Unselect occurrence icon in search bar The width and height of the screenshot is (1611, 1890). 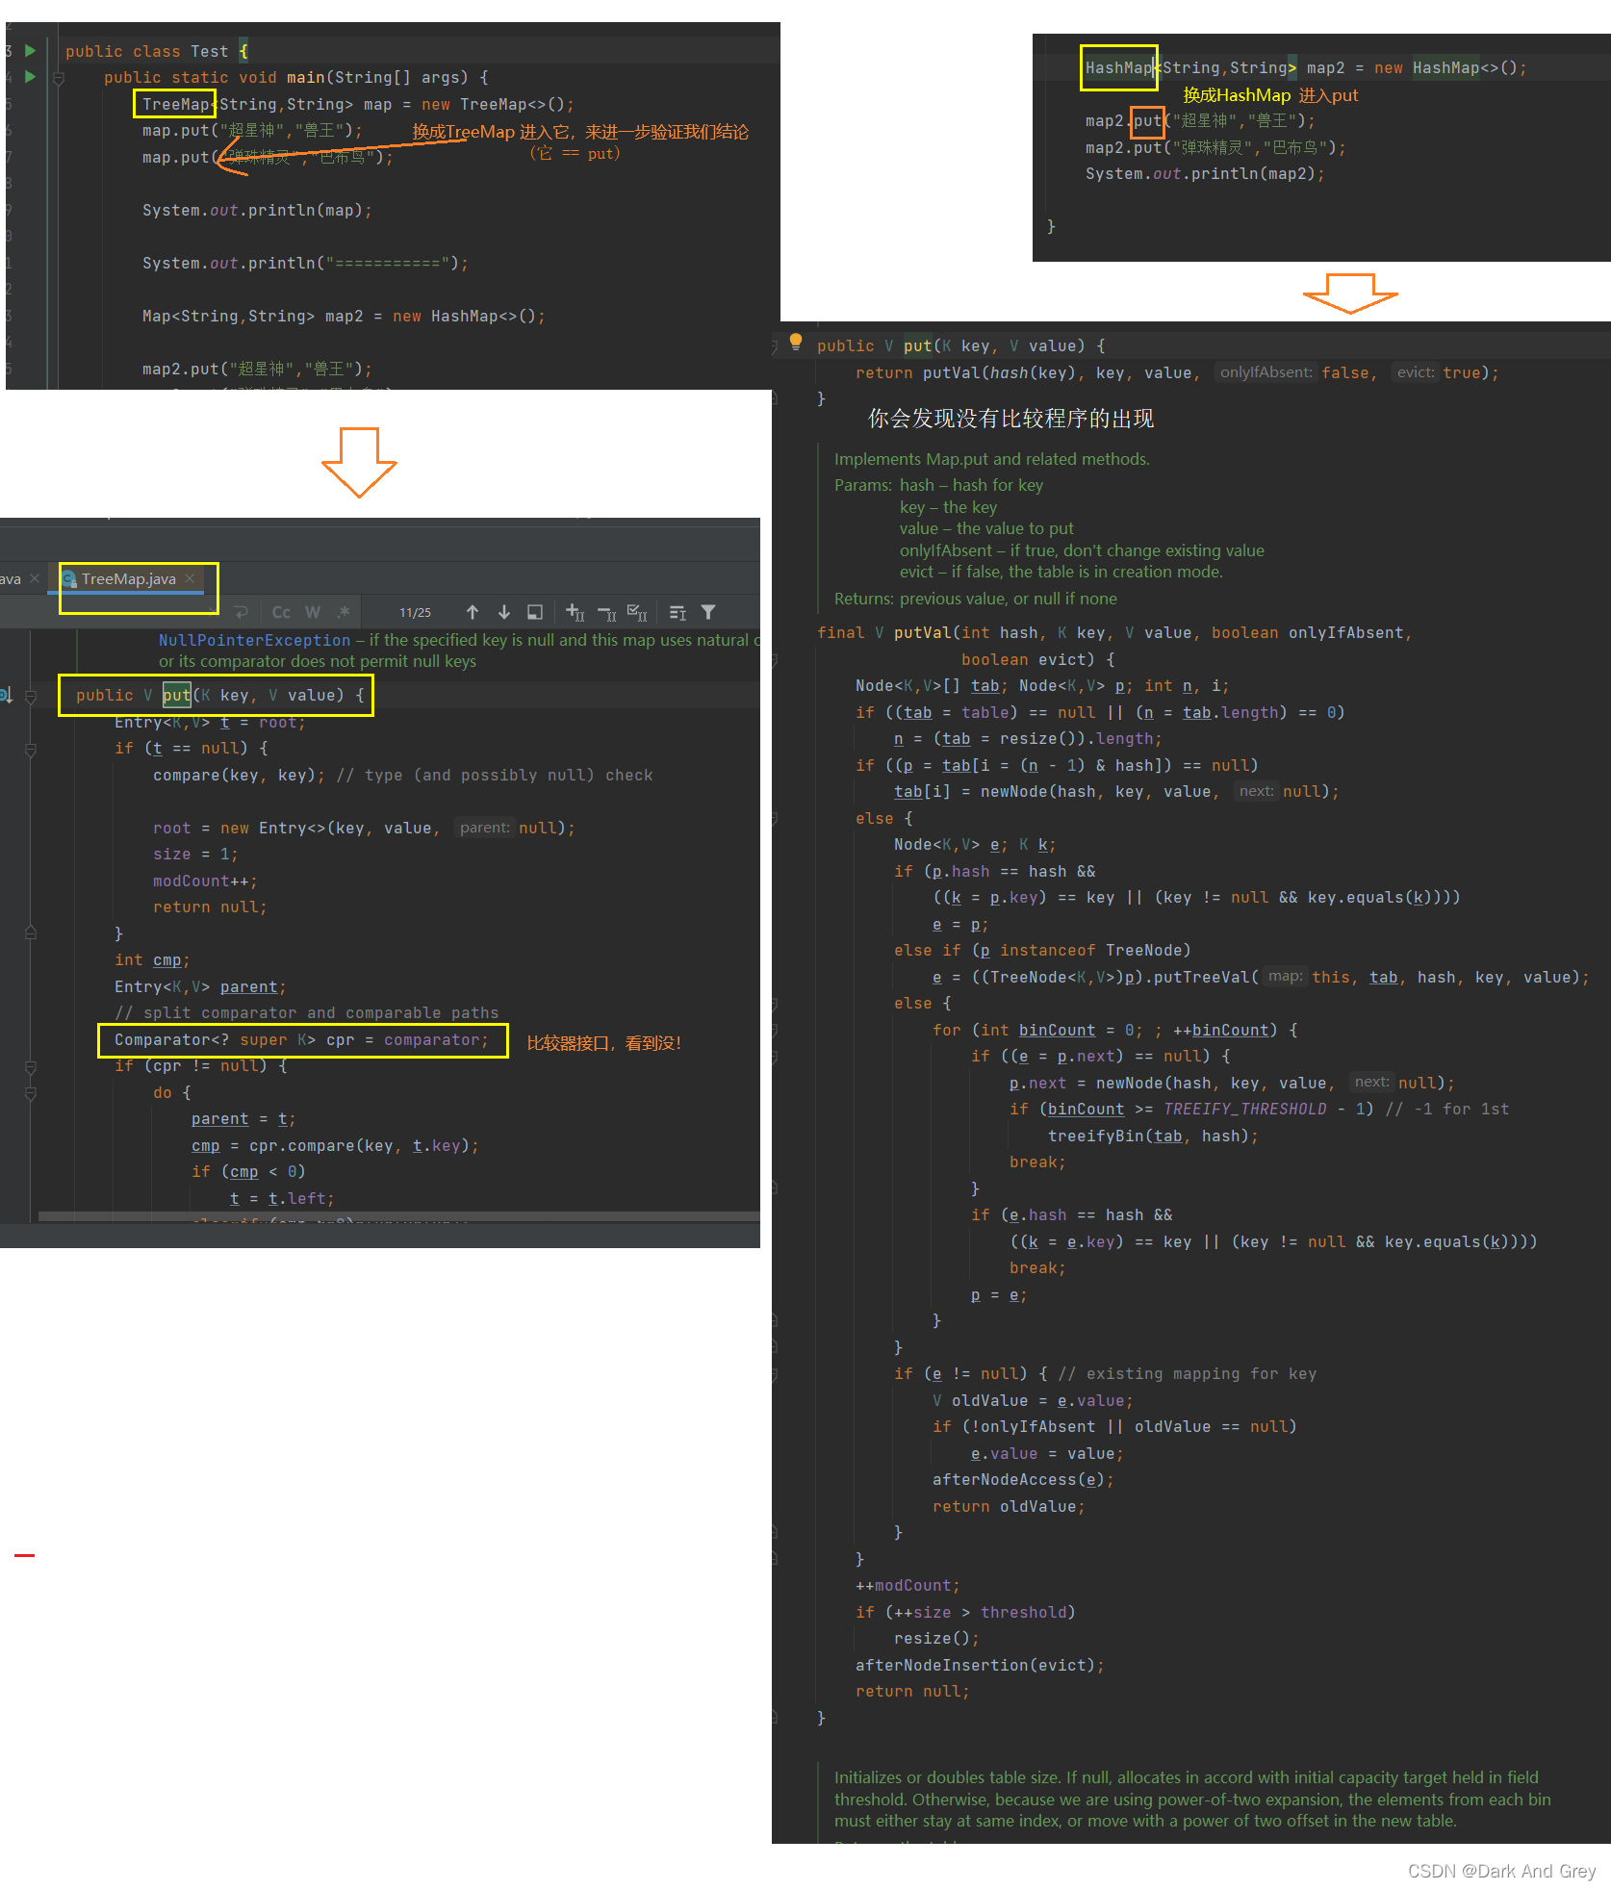tap(606, 612)
